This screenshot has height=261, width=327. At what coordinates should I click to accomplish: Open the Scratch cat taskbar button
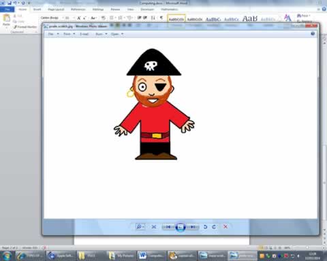pos(182,256)
